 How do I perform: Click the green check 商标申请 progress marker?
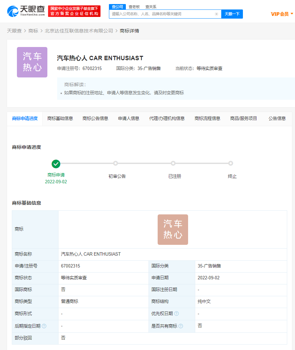tap(56, 164)
